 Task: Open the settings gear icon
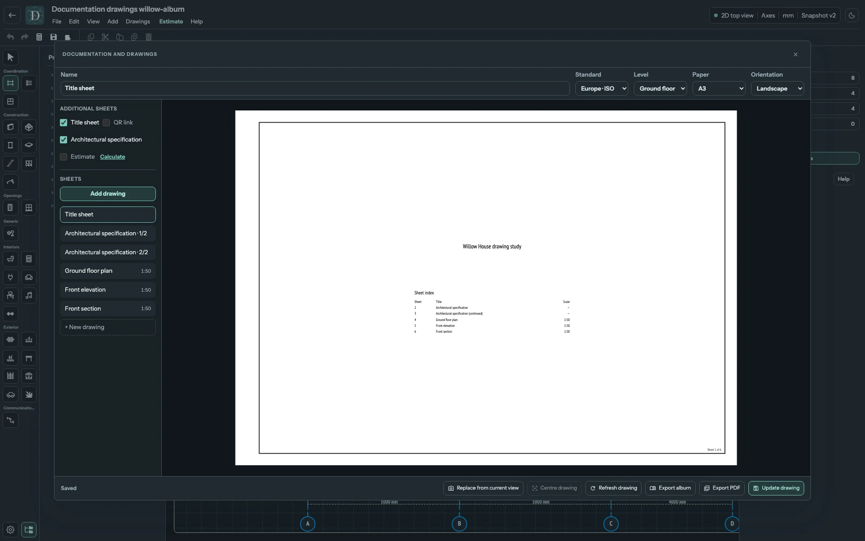(10, 530)
